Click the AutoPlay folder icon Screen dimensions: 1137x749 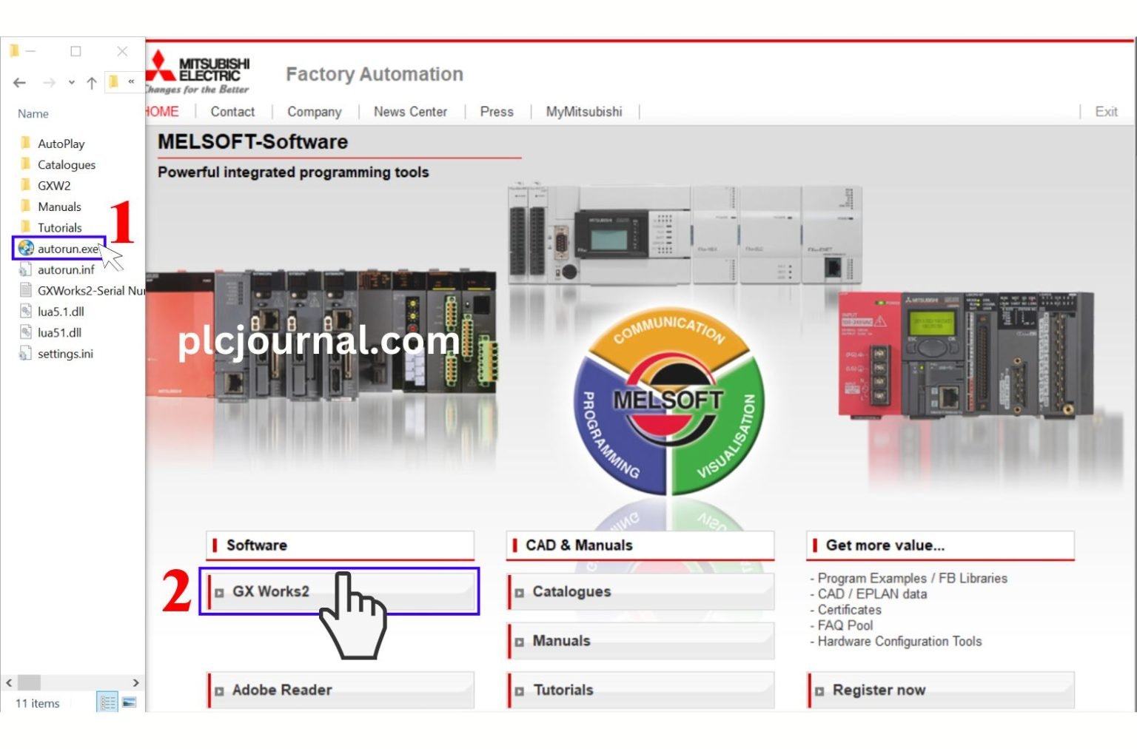(x=26, y=143)
